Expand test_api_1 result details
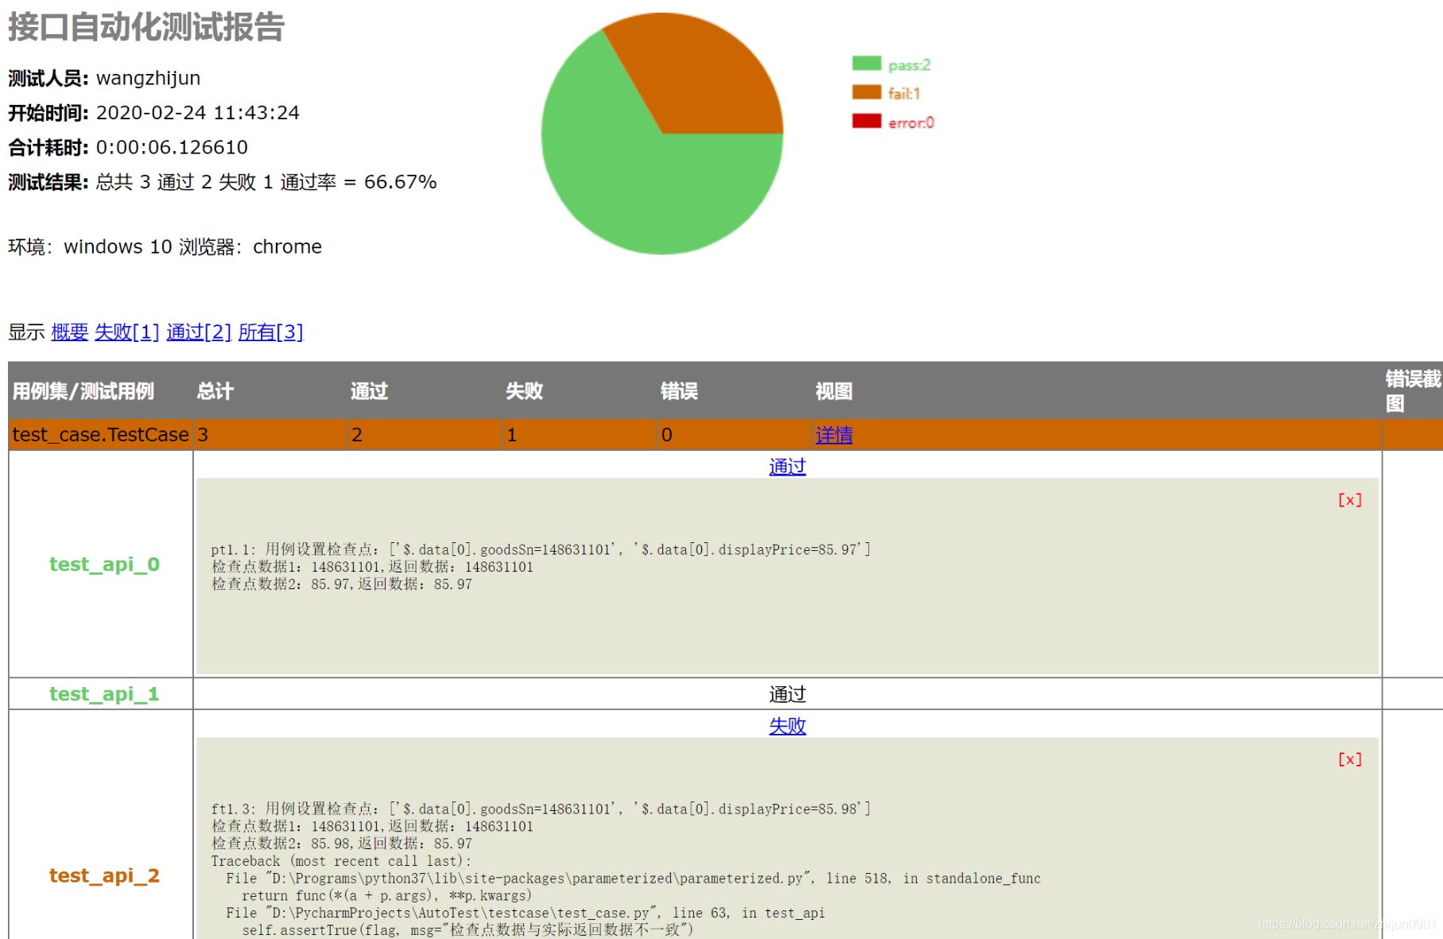 coord(787,693)
